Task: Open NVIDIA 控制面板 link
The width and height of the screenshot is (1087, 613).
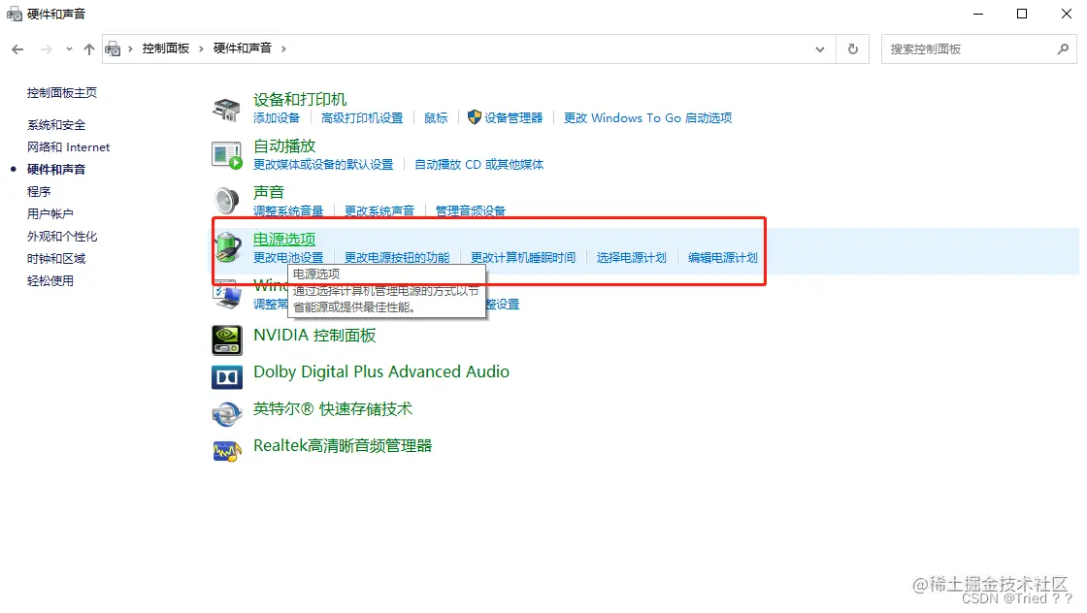Action: 314,336
